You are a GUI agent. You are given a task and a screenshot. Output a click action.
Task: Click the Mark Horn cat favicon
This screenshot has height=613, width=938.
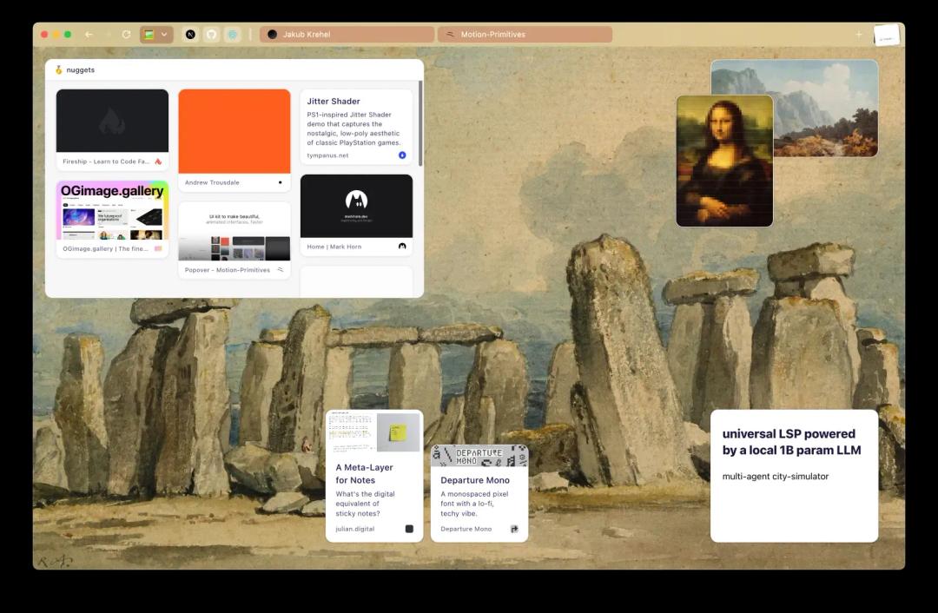[402, 247]
